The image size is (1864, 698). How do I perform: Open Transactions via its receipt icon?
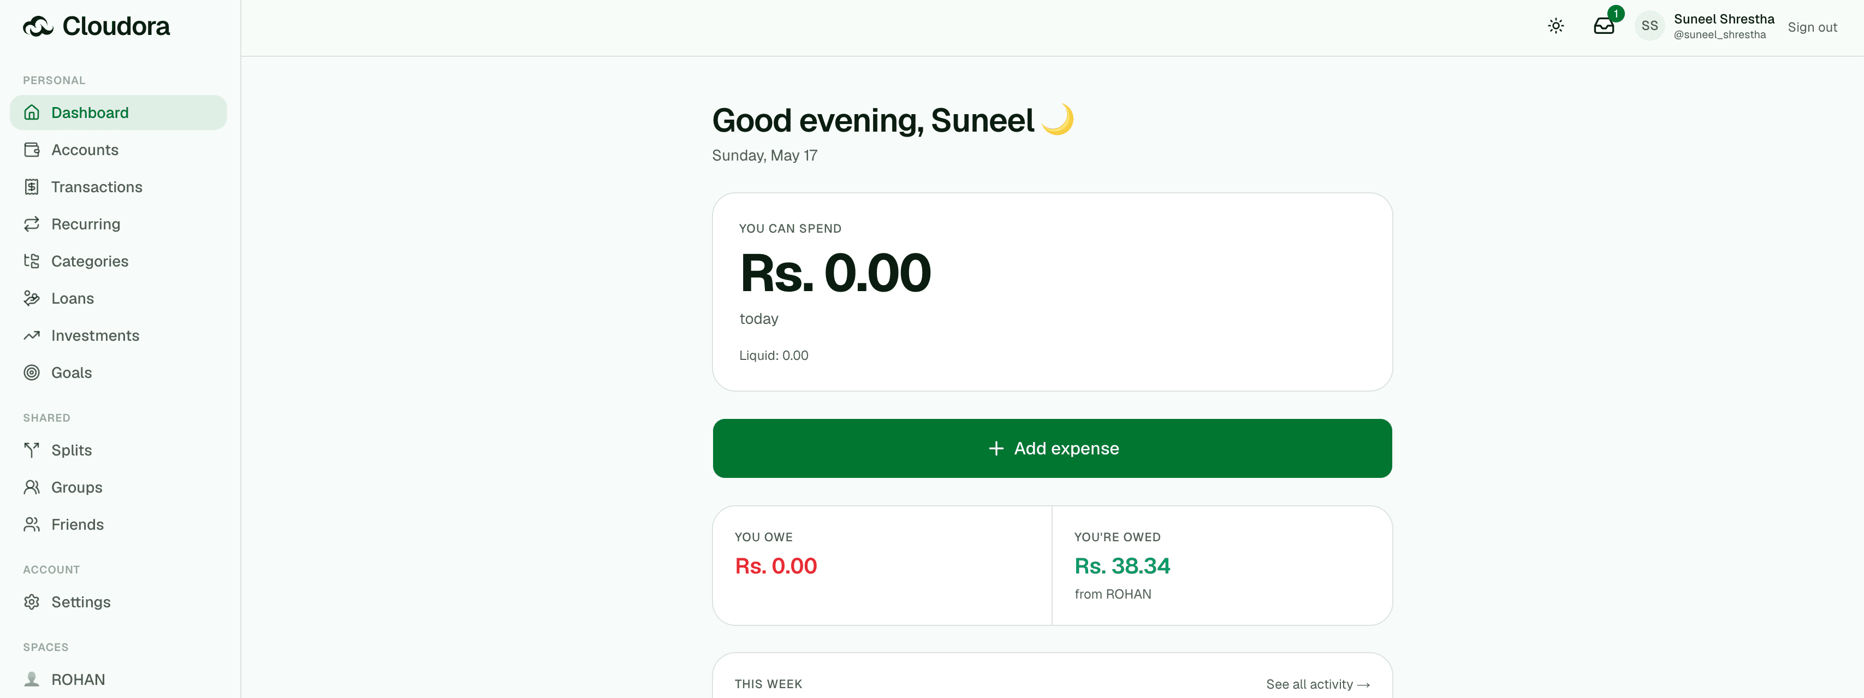coord(32,187)
